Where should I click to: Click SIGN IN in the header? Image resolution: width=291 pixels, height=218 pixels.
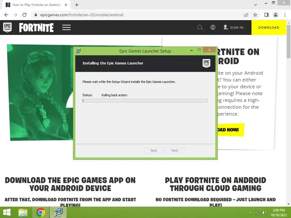click(233, 28)
